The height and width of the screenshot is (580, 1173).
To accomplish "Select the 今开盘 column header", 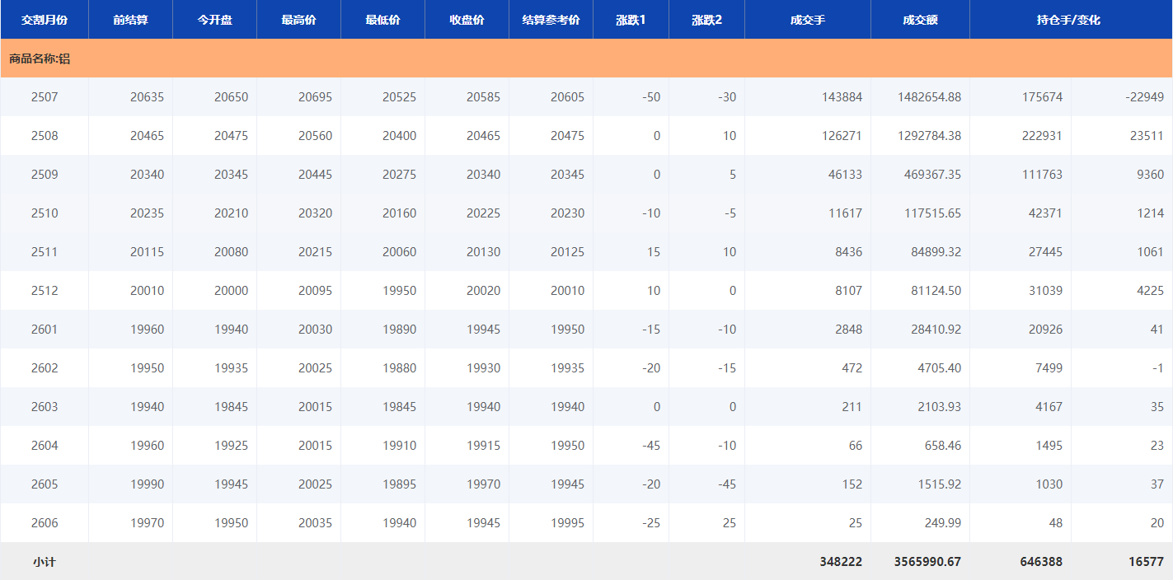I will click(214, 20).
